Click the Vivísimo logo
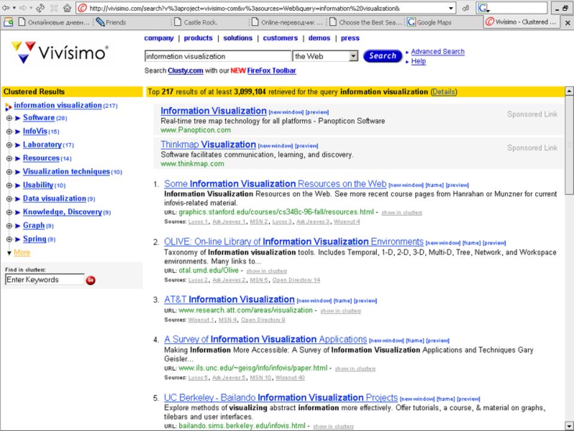Viewport: 574px width, 431px height. click(60, 53)
